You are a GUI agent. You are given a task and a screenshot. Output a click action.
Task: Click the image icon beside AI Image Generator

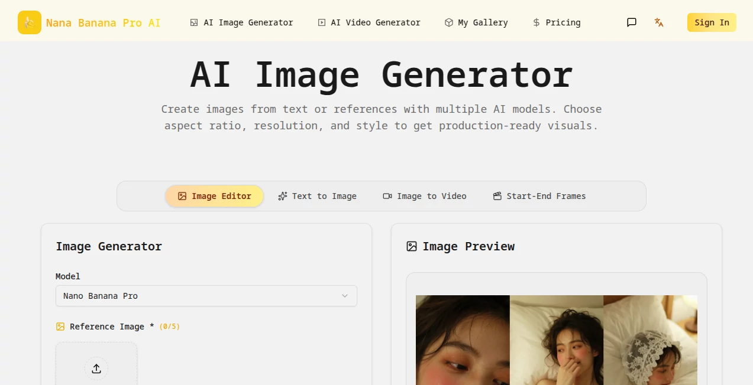(194, 22)
